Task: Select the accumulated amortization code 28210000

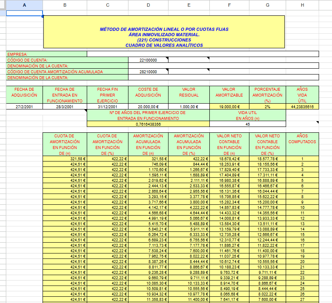Action: coord(148,72)
